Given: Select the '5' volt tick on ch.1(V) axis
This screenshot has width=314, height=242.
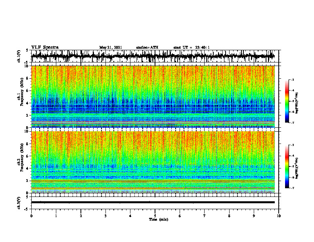Looking at the screenshot, I should tap(27, 50).
